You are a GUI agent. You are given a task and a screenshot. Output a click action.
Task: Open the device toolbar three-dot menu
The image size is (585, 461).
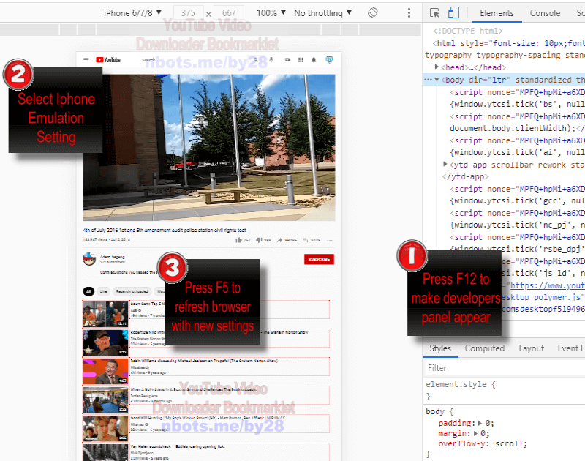point(409,12)
